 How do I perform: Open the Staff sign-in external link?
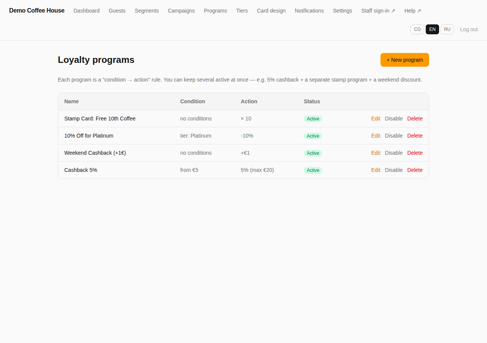click(378, 11)
